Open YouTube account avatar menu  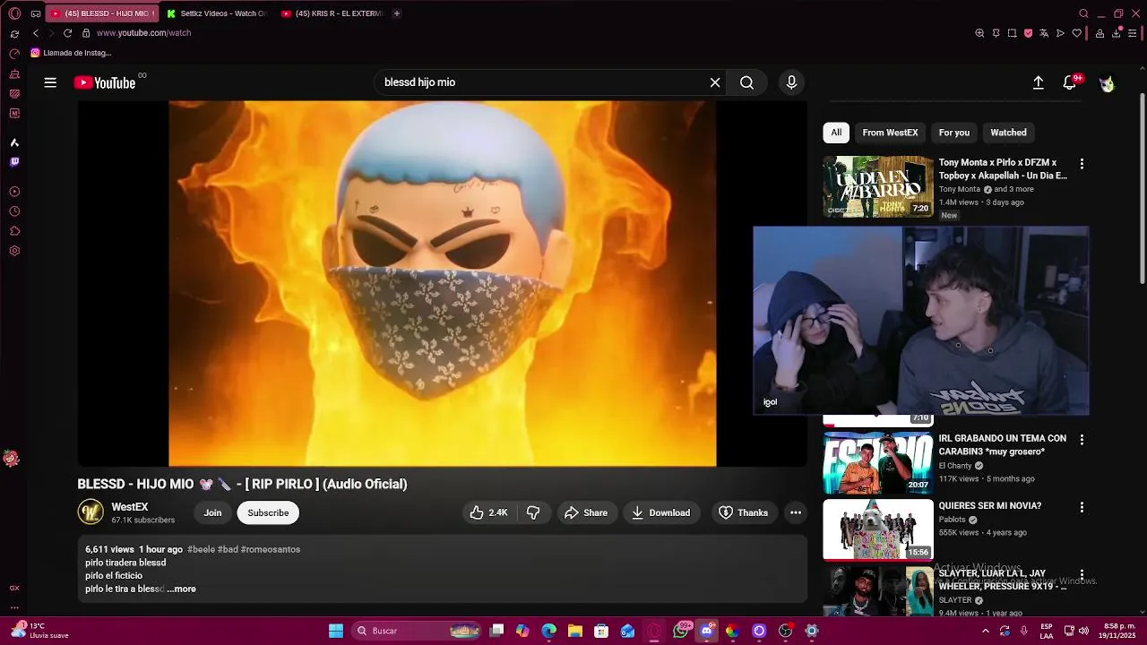point(1107,82)
